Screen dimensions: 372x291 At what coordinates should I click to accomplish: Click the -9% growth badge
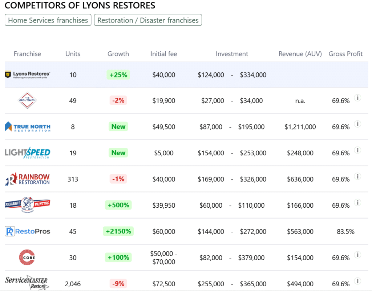point(118,283)
